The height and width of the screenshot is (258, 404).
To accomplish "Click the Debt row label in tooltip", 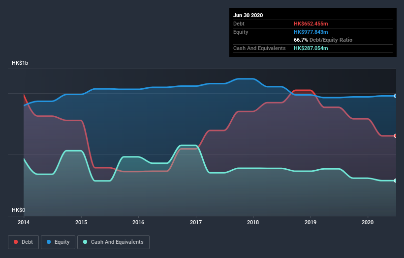I will click(x=239, y=24).
